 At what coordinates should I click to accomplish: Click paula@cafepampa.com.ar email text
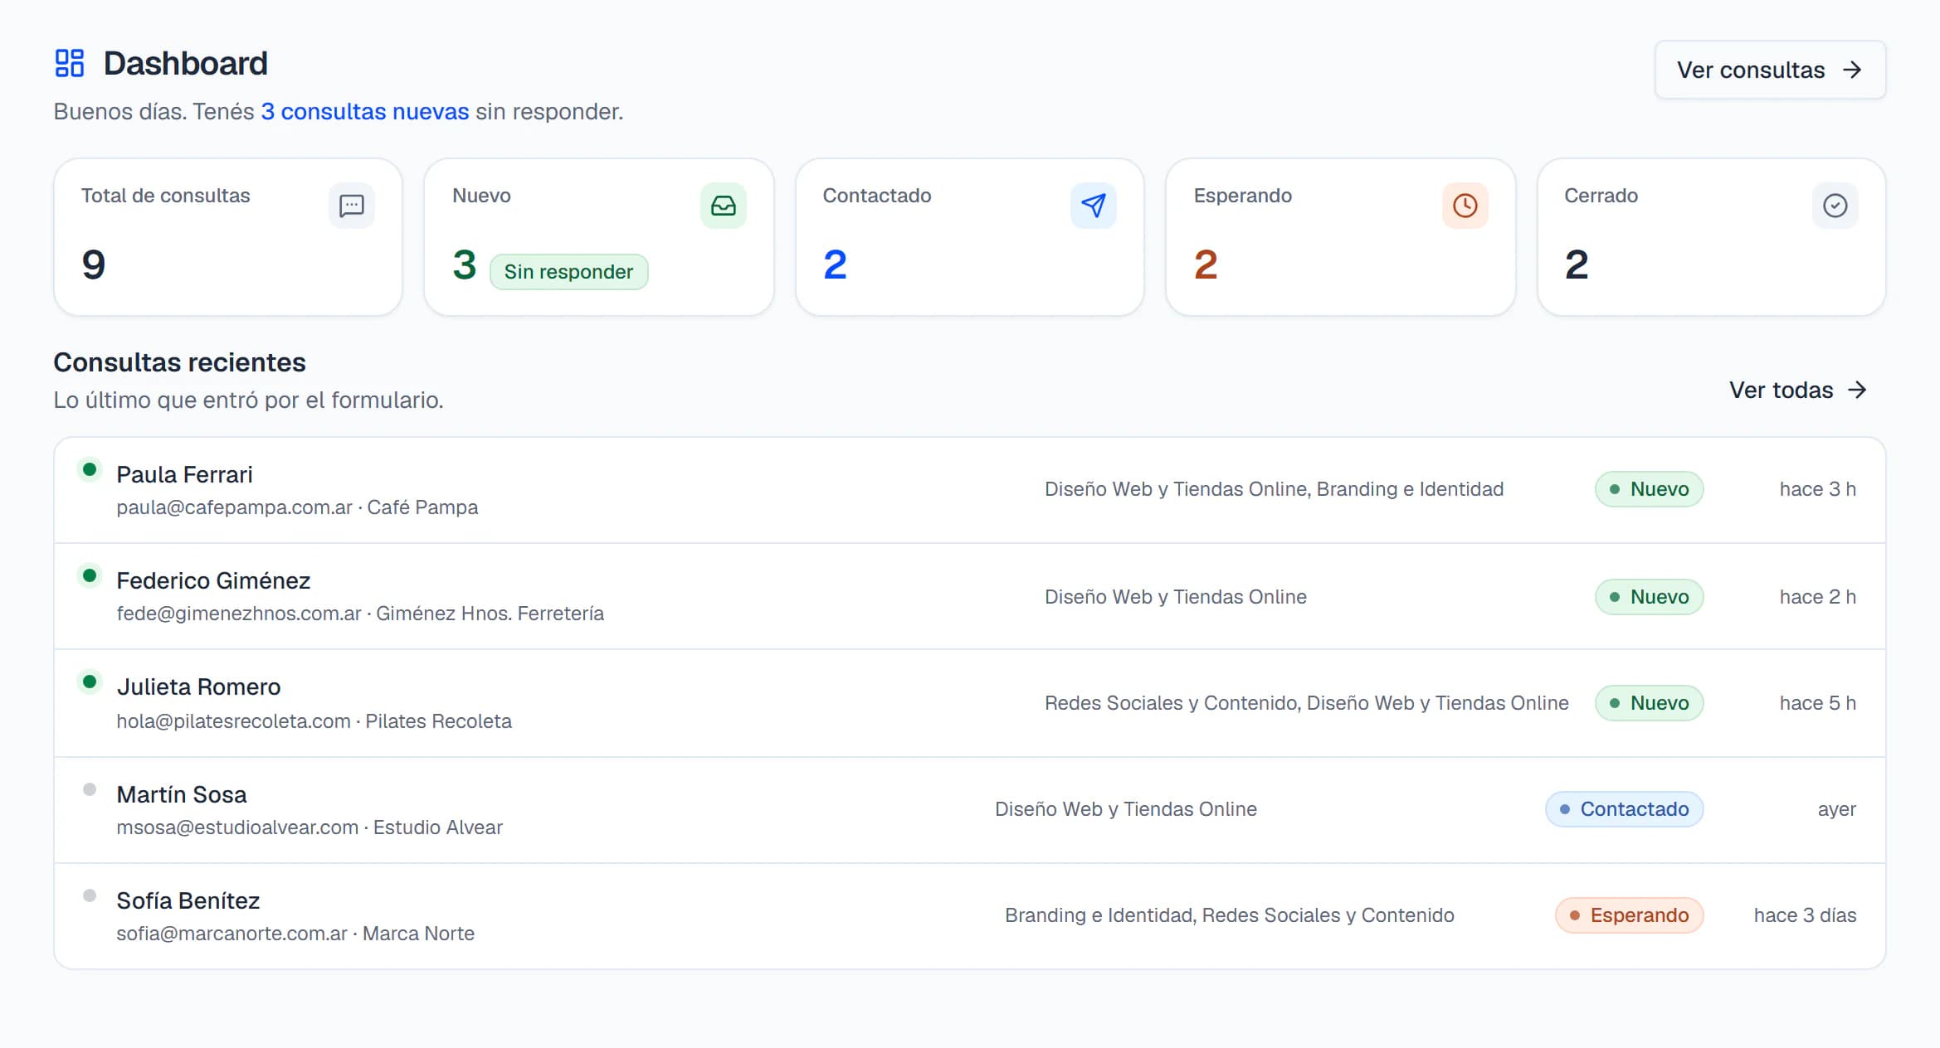click(235, 507)
